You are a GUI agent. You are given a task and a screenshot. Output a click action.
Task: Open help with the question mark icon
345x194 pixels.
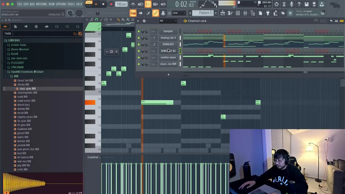tap(299, 4)
